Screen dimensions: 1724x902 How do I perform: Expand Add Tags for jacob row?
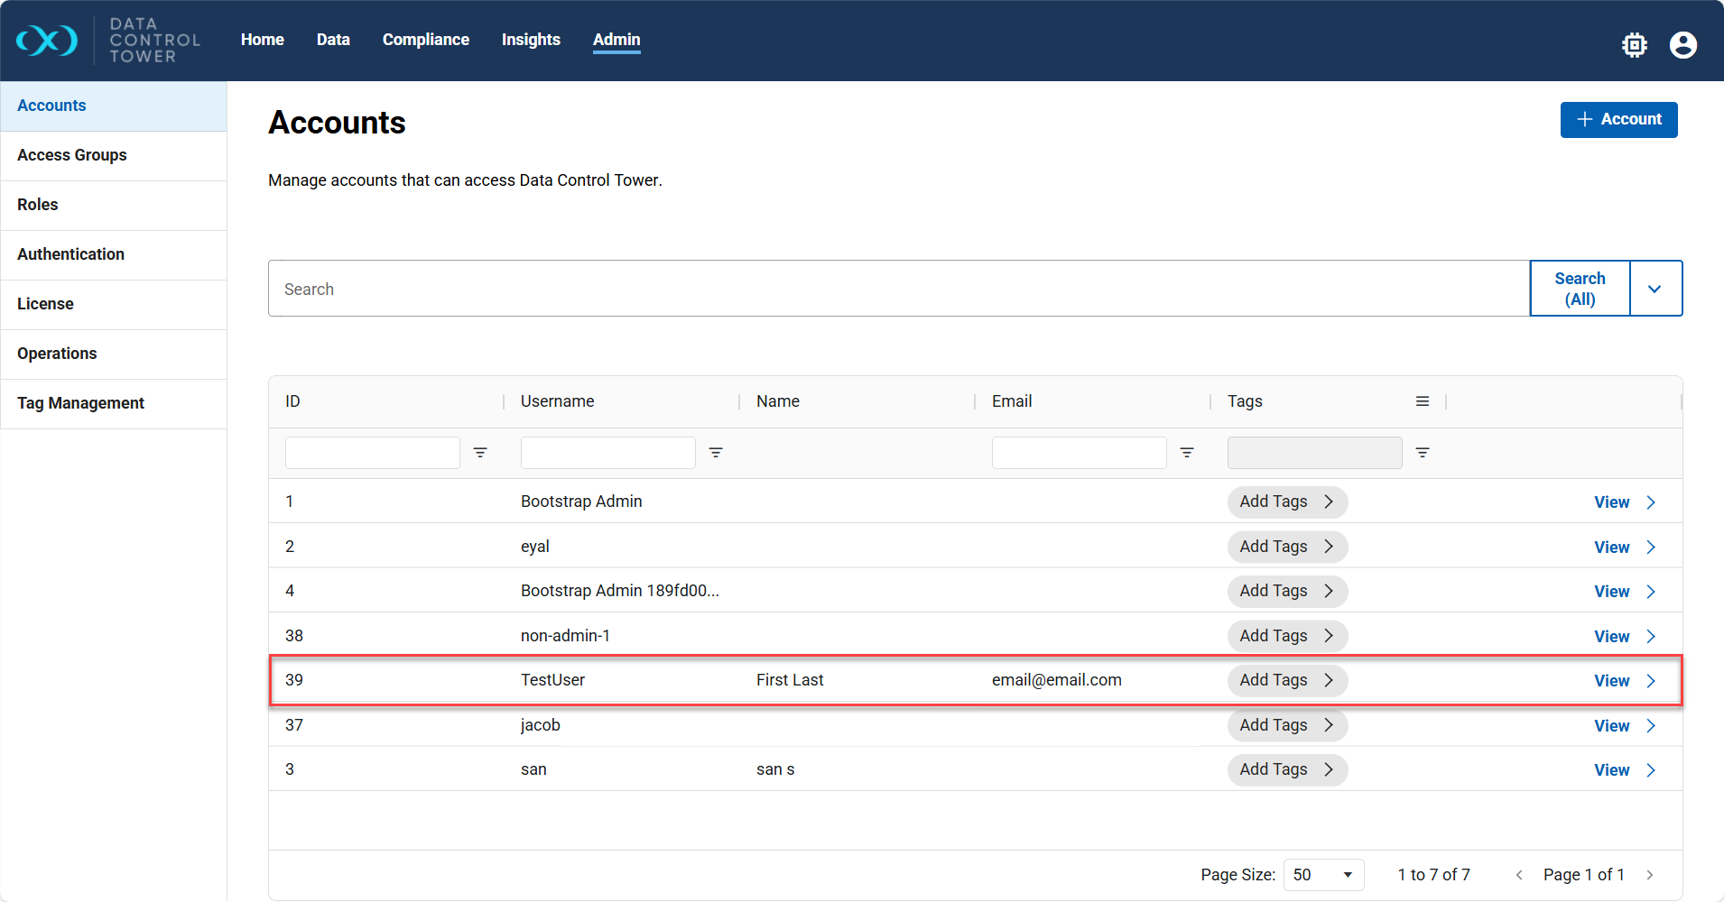point(1286,725)
